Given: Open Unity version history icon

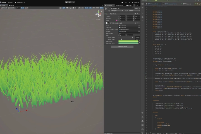Looking at the screenshot, I should [x=126, y=2].
